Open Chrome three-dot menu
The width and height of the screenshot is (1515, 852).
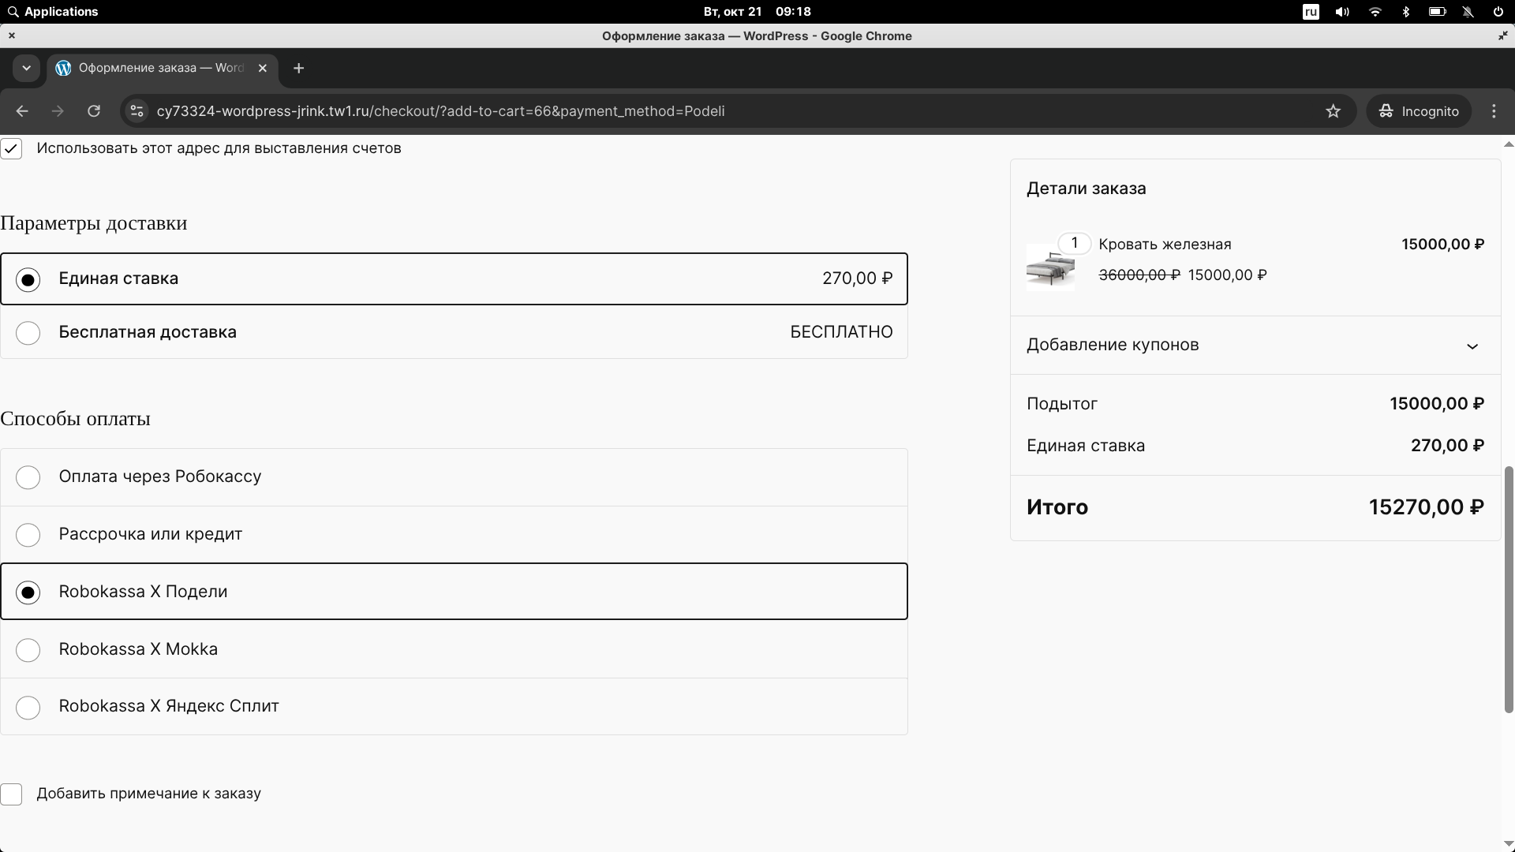1493,111
